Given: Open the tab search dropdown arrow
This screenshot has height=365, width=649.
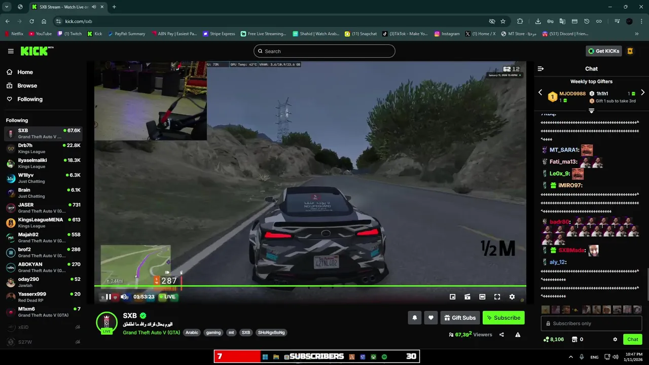Looking at the screenshot, I should [x=7, y=7].
